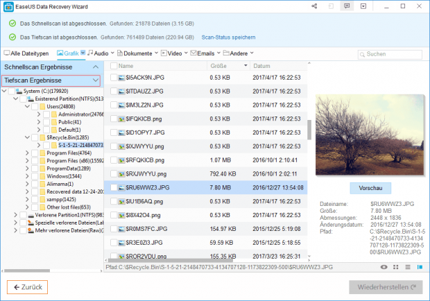Viewport: 430px width, 301px height.
Task: Click the Verlorene Partition1 drive icon
Action: point(31,215)
